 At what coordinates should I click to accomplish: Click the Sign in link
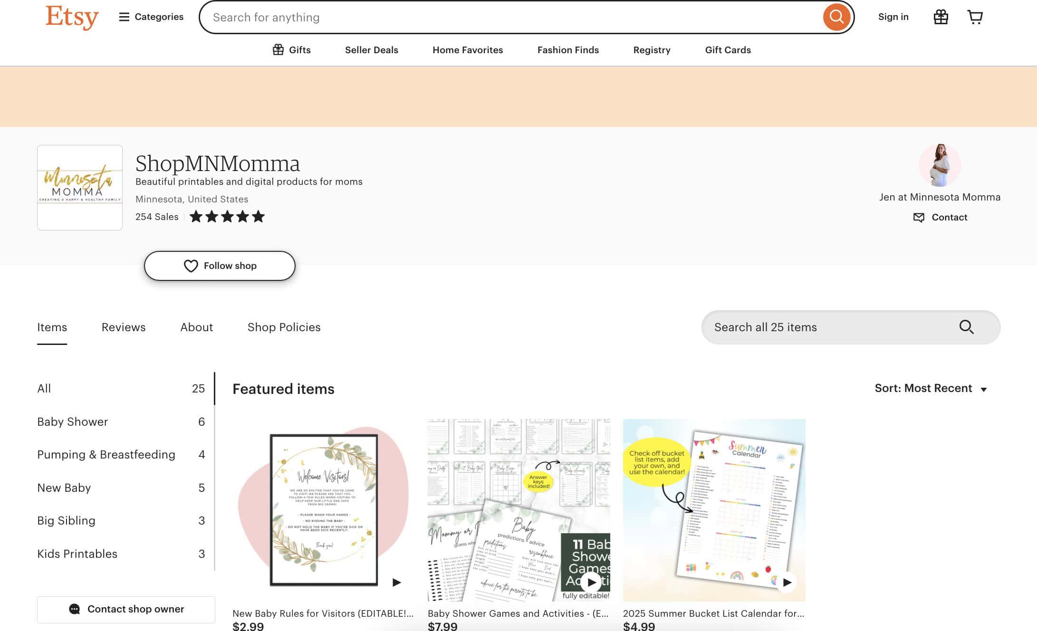(x=893, y=17)
